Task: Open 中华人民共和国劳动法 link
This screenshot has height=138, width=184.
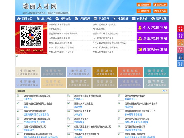Action: (x=103, y=52)
